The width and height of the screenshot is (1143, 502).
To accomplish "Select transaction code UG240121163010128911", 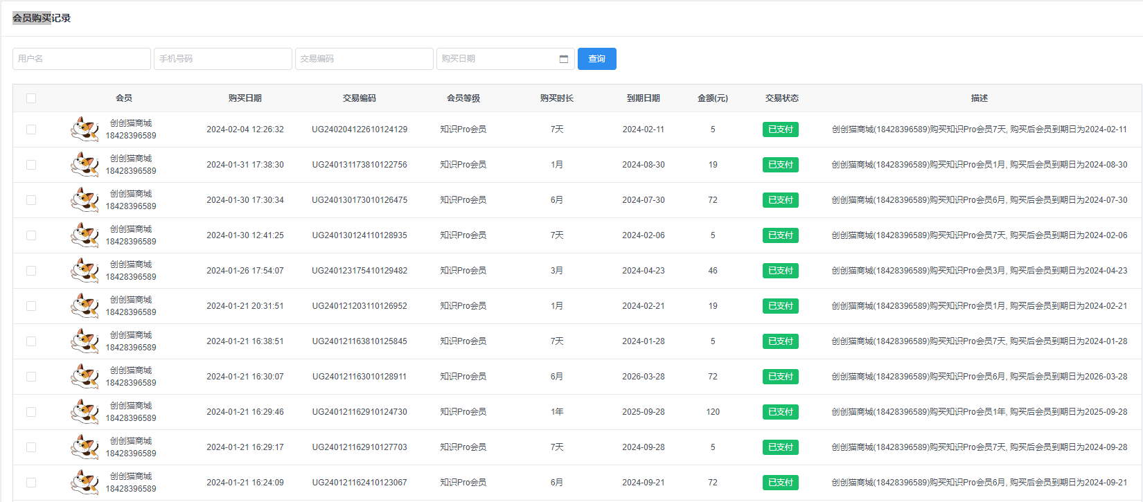I will click(360, 377).
